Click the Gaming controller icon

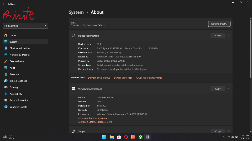[6, 87]
